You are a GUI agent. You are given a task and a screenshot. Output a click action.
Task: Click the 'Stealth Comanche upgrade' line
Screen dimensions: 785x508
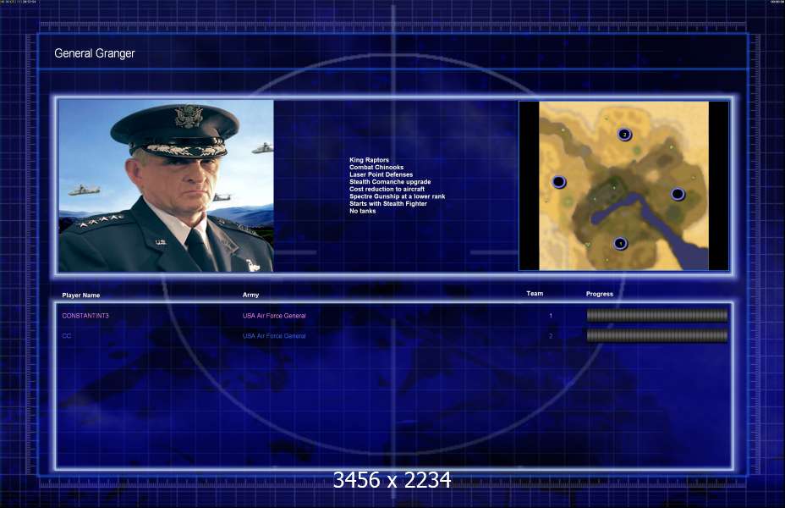(x=390, y=182)
